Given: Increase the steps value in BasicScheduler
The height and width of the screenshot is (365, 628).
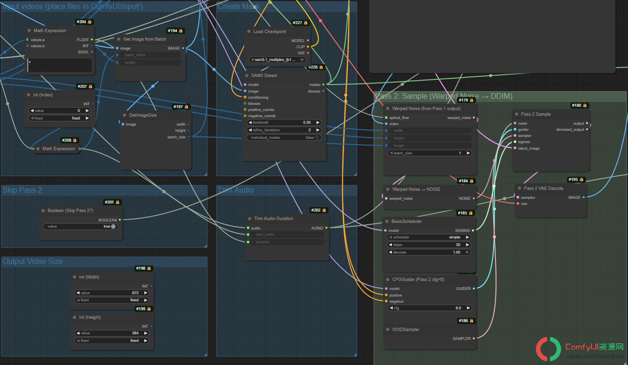Looking at the screenshot, I should point(468,245).
